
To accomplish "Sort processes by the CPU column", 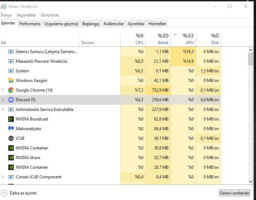I will tap(133, 39).
